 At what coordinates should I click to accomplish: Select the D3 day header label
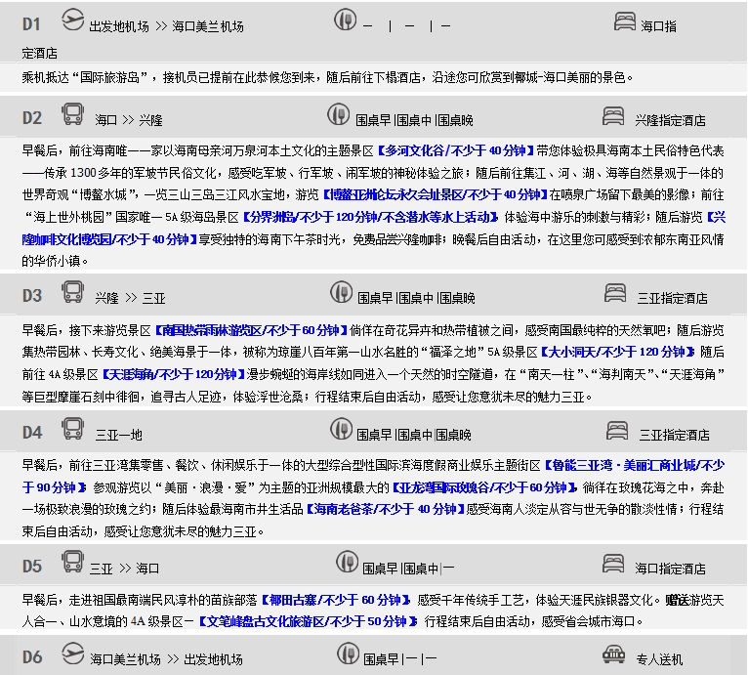coord(31,294)
